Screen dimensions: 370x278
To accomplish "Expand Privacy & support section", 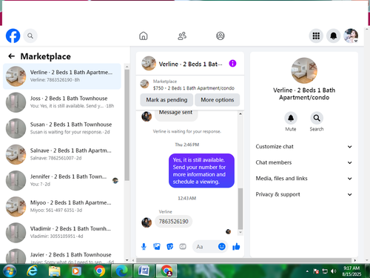I will point(304,194).
